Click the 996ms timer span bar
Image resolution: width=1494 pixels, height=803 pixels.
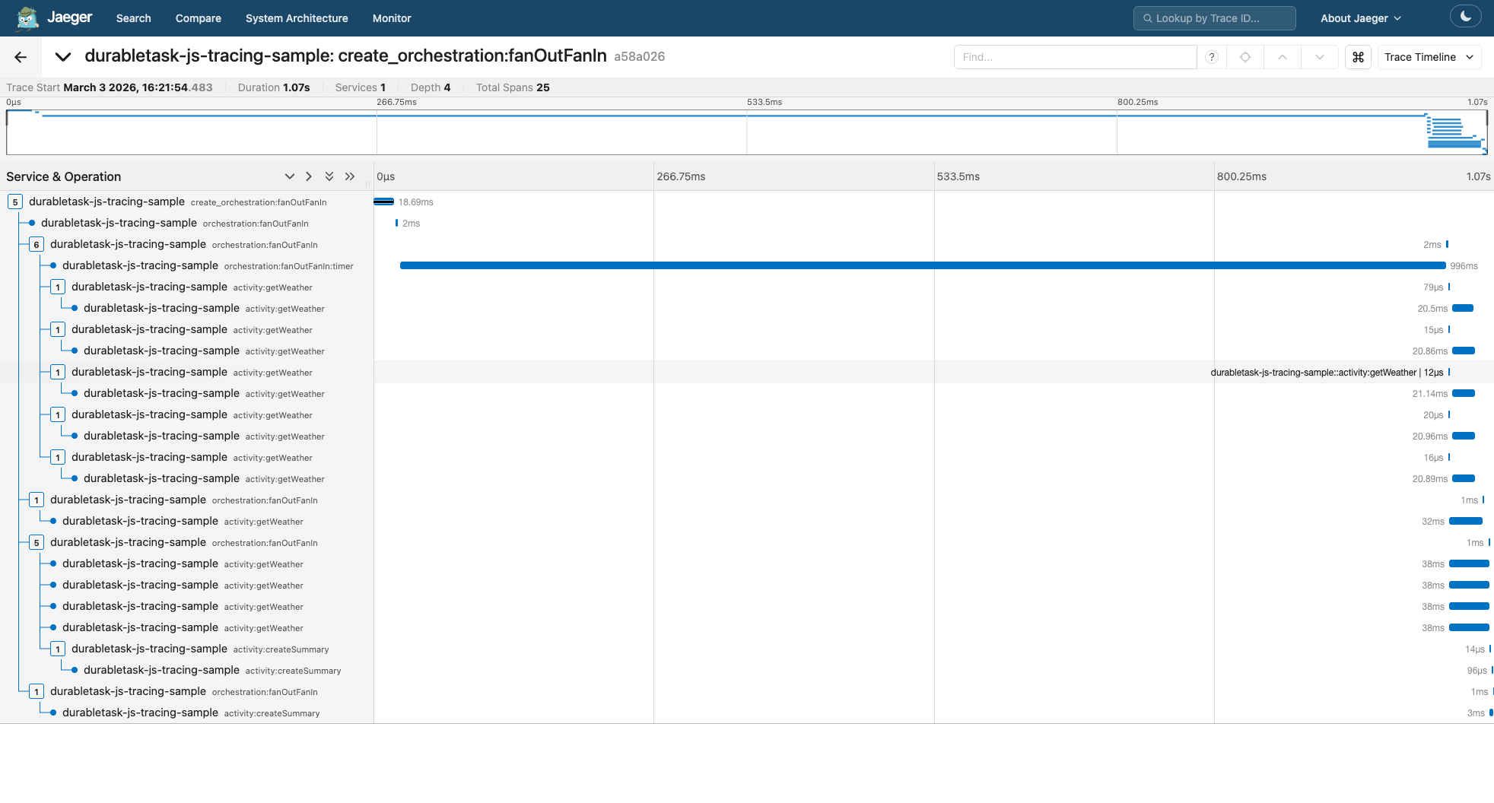[x=923, y=265]
